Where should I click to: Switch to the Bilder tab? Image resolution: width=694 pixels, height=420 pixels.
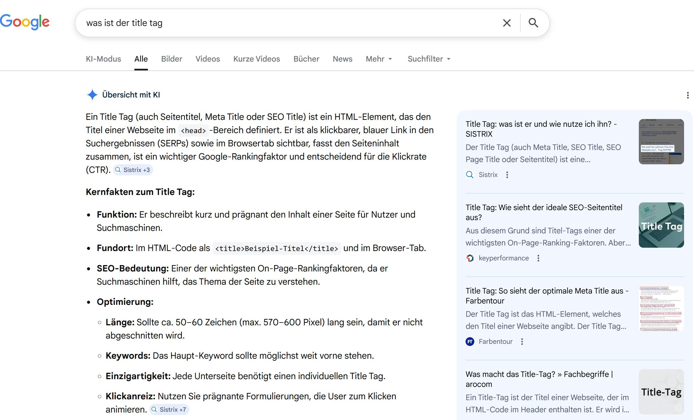[172, 59]
